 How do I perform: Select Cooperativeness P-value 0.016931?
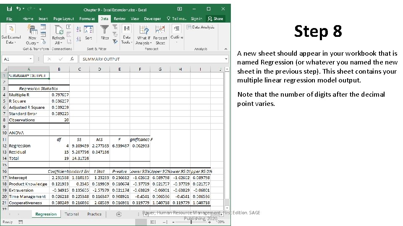120,203
